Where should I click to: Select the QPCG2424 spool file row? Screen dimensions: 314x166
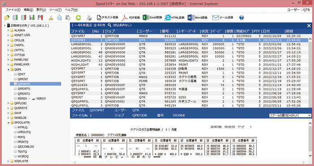click(x=189, y=85)
